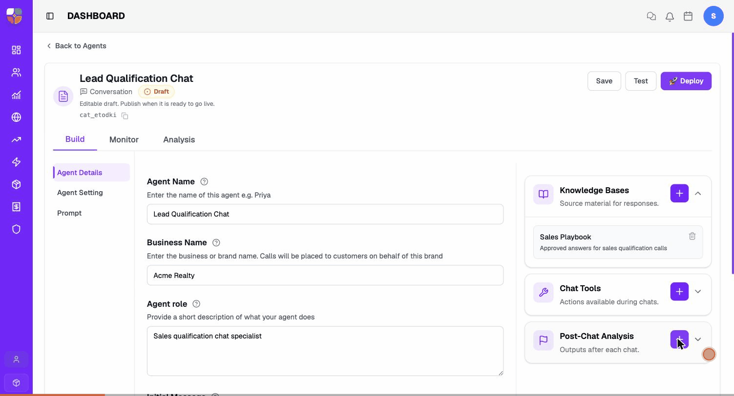
Task: Click the cat_etodki ID text
Action: [98, 115]
